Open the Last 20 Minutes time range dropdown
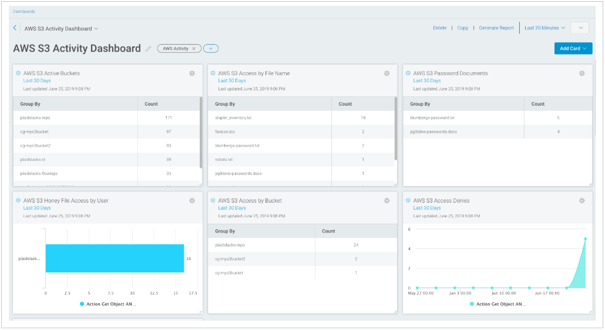This screenshot has width=605, height=330. point(544,28)
